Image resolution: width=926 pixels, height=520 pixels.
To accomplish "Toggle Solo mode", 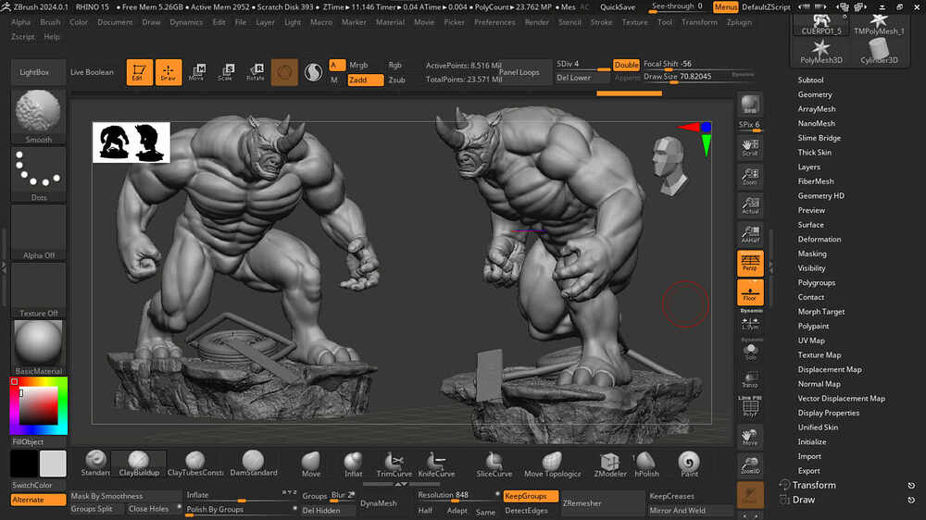I will [750, 352].
